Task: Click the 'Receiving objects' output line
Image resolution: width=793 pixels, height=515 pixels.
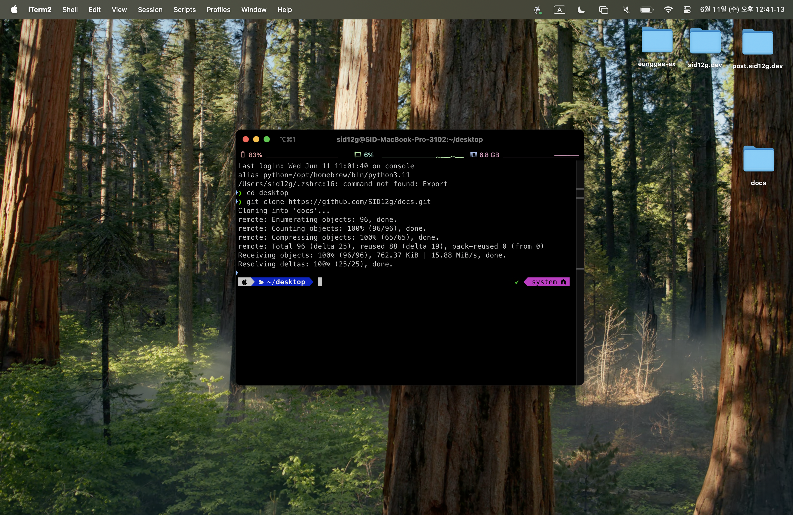Action: [372, 255]
